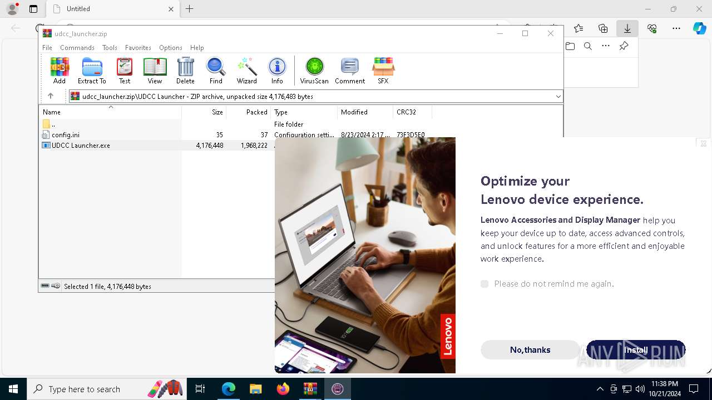Viewport: 712px width, 400px height.
Task: Open the Find tool in WinRAR
Action: coord(216,71)
